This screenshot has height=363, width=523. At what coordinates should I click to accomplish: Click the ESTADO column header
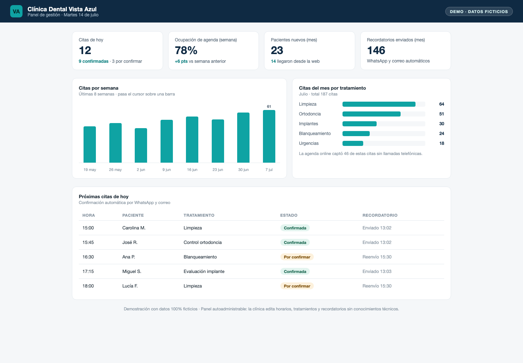(289, 215)
